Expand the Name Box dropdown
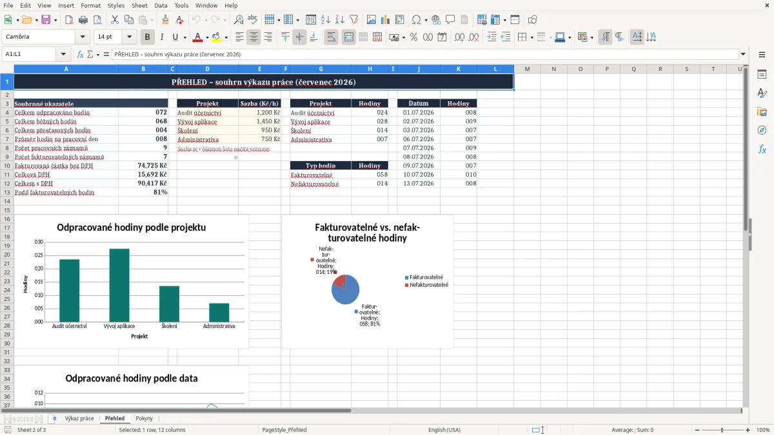Image resolution: width=774 pixels, height=435 pixels. [x=63, y=54]
